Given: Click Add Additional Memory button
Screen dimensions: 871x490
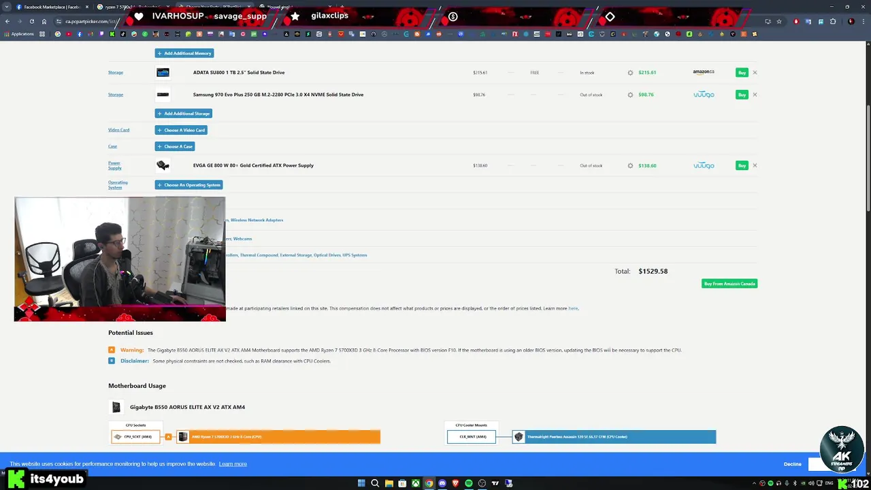Looking at the screenshot, I should [x=184, y=53].
